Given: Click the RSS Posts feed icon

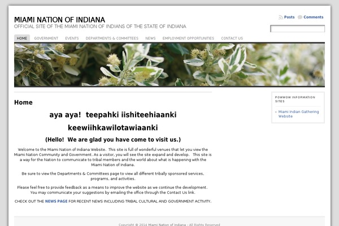Looking at the screenshot, I should point(281,18).
